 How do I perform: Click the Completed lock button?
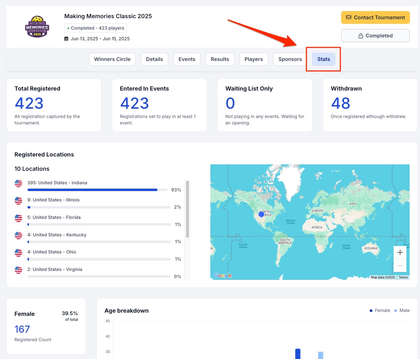375,36
